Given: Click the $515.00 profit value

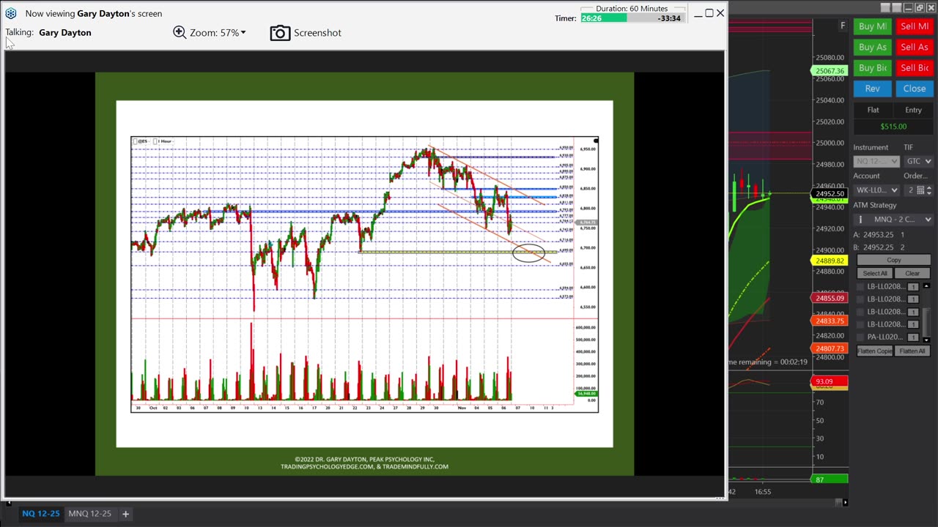Looking at the screenshot, I should click(x=893, y=127).
